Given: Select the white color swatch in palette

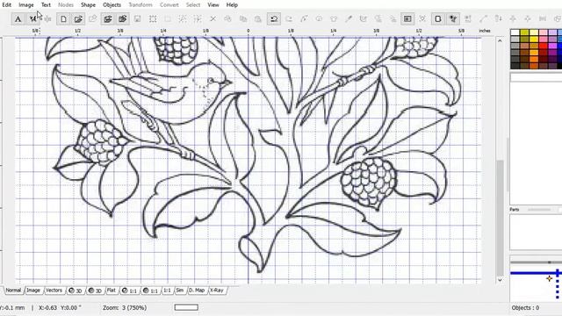Looking at the screenshot, I should click(x=515, y=32).
